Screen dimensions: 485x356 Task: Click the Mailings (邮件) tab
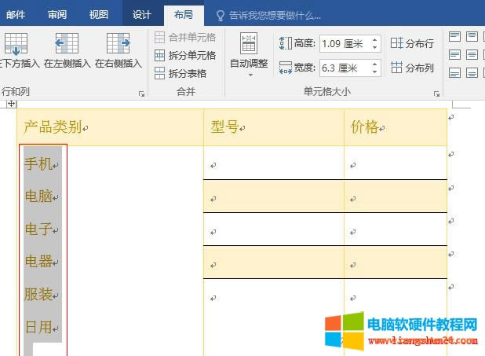16,14
